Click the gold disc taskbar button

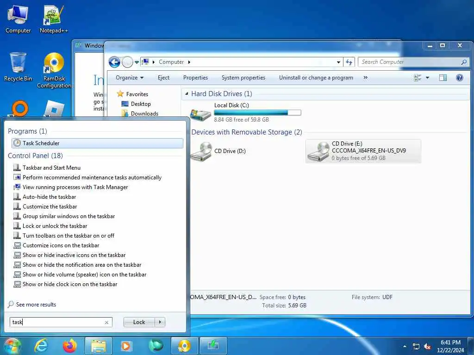click(184, 346)
